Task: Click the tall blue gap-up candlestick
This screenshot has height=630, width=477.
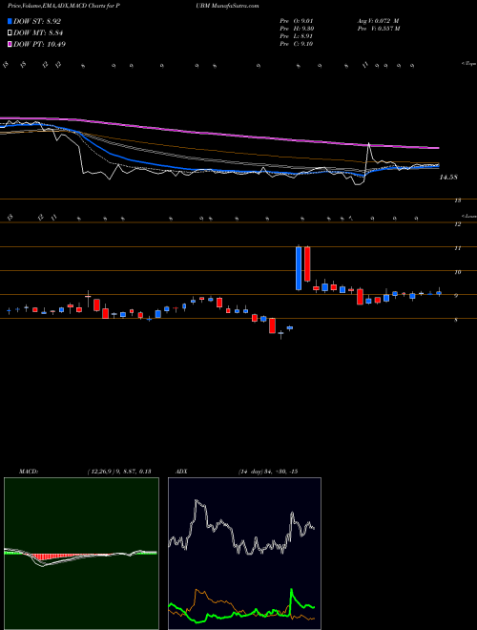Action: 299,267
